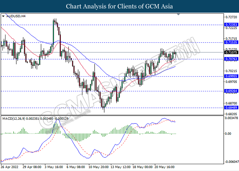Screen dimensions: 239x171
Task: Select the 0.72353 resistance level label
Action: coord(231,25)
